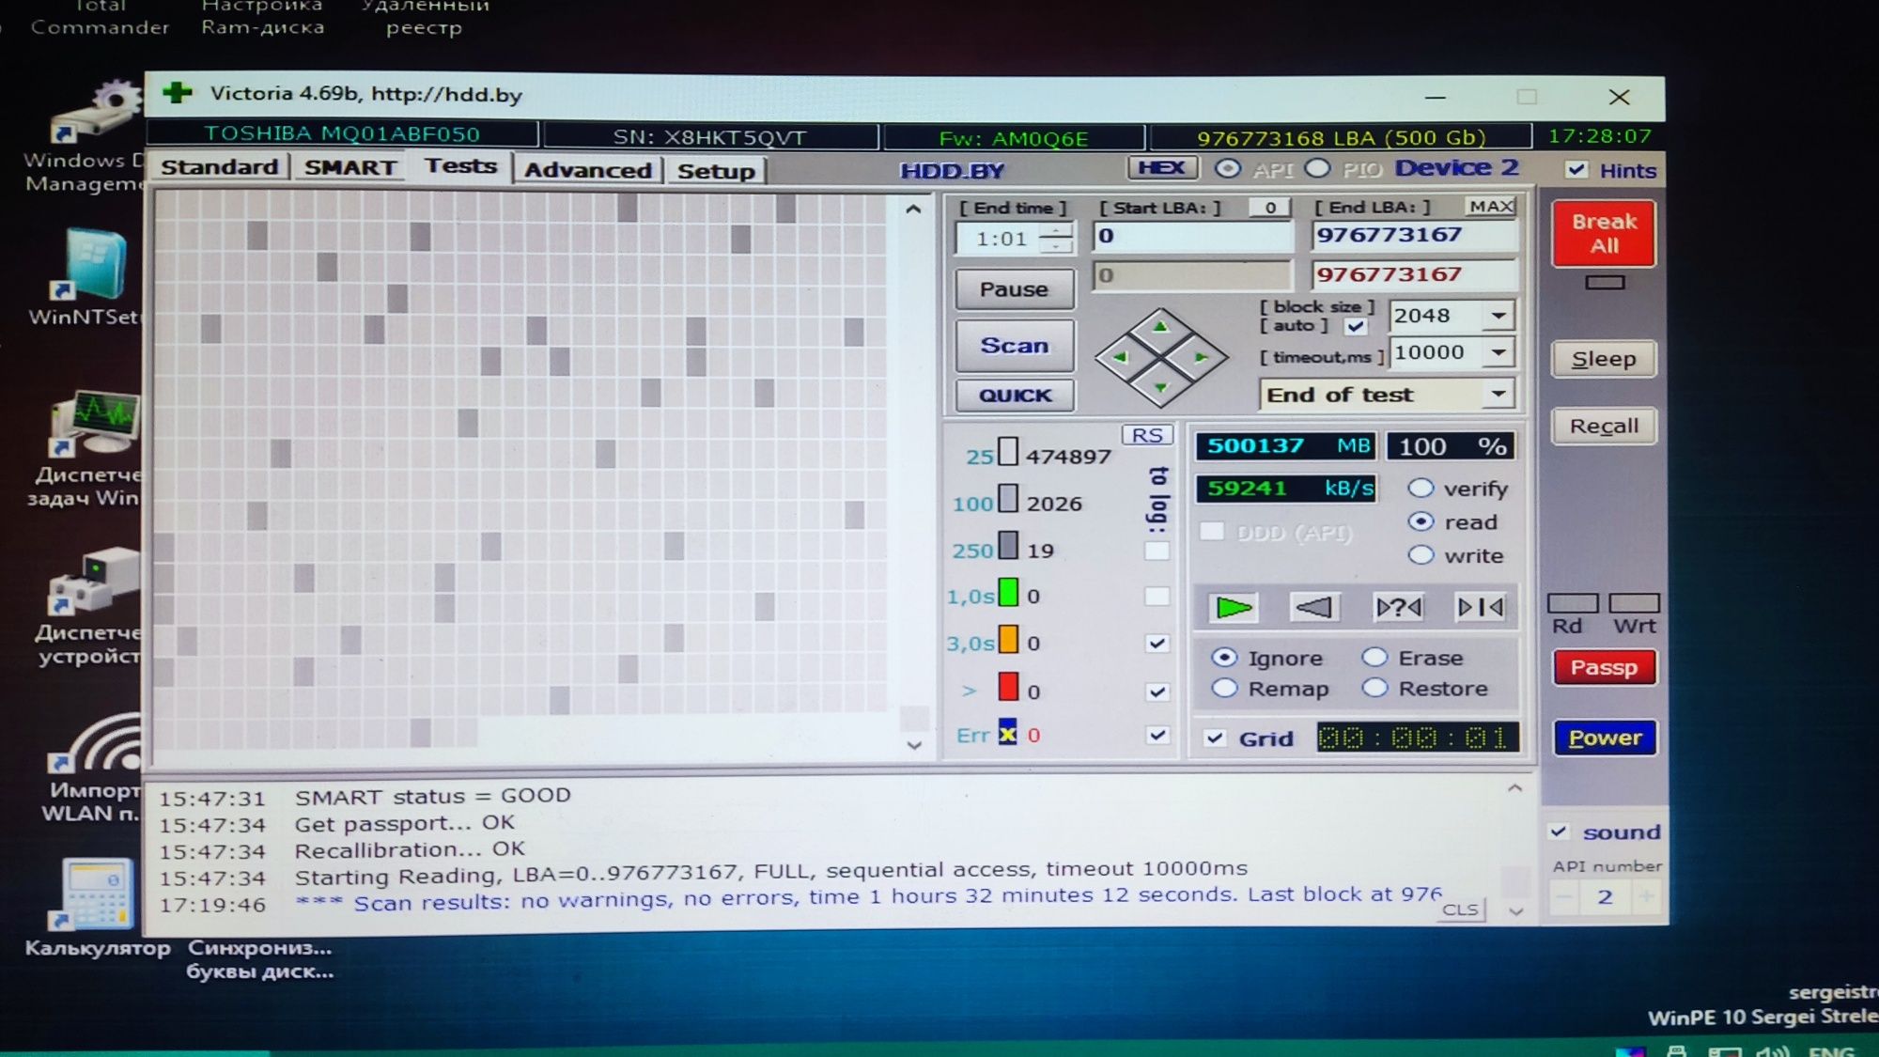
Task: Switch to the Setup tab
Action: [x=716, y=171]
